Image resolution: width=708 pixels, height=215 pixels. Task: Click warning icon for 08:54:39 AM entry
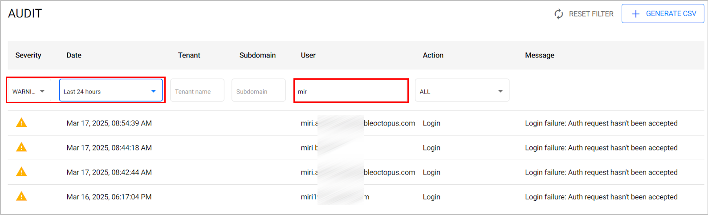click(x=21, y=122)
